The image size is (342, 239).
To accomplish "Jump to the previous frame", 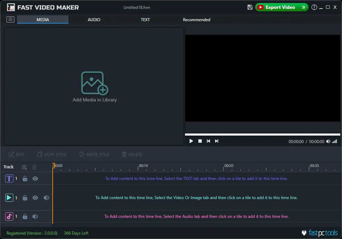I will (x=208, y=141).
